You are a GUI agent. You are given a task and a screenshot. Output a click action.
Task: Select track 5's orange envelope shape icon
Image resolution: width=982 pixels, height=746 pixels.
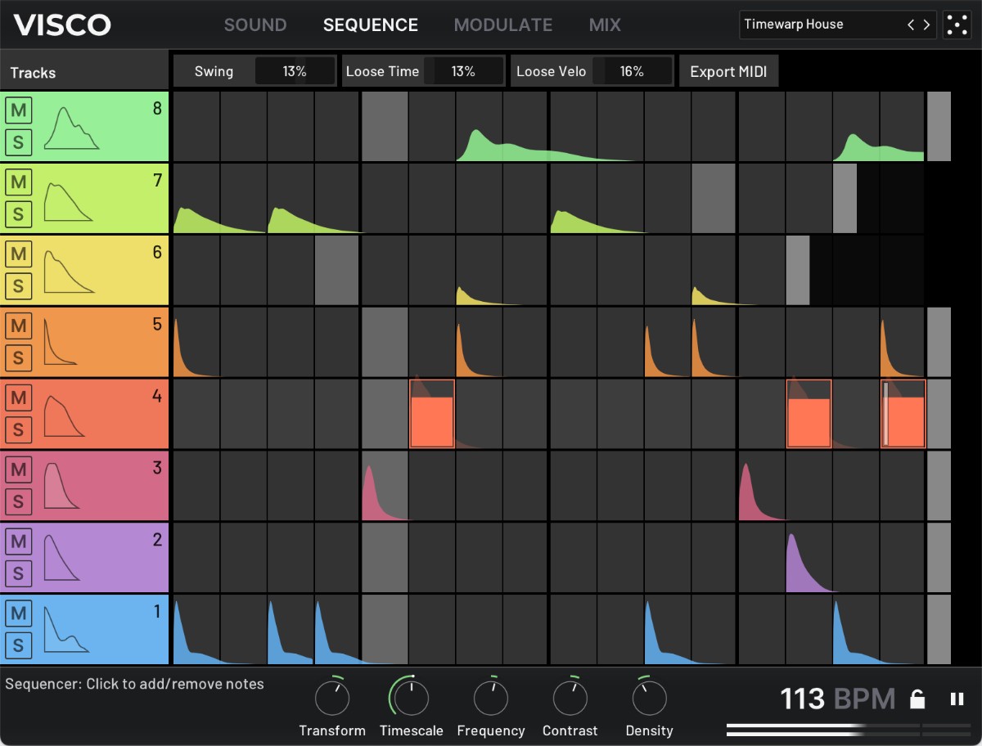[61, 342]
